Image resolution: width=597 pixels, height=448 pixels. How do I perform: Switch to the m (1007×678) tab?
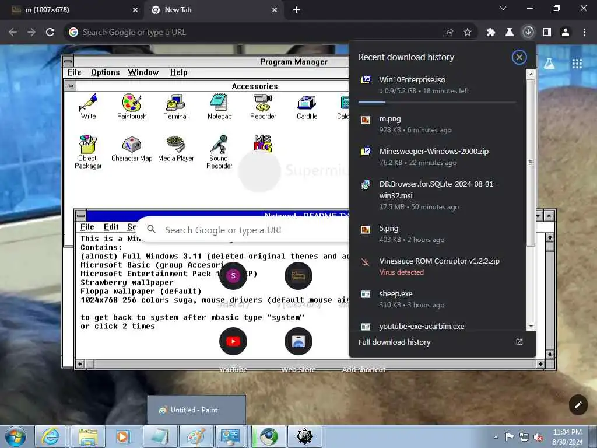coord(72,10)
